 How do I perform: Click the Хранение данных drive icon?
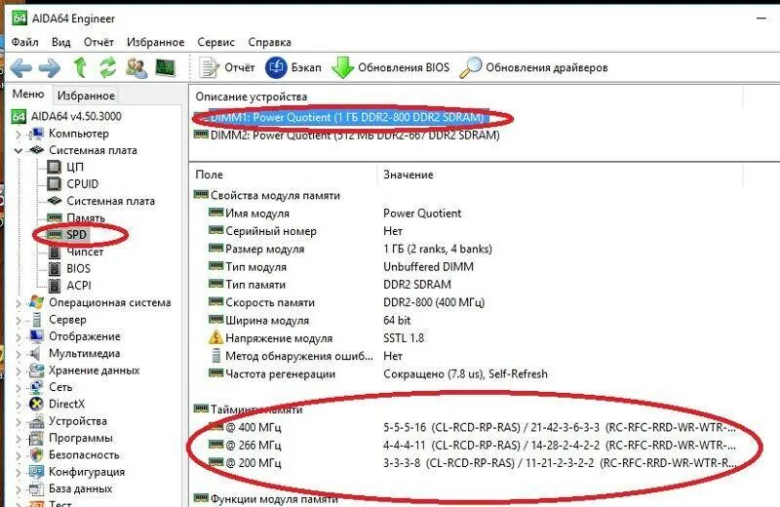pyautogui.click(x=36, y=370)
